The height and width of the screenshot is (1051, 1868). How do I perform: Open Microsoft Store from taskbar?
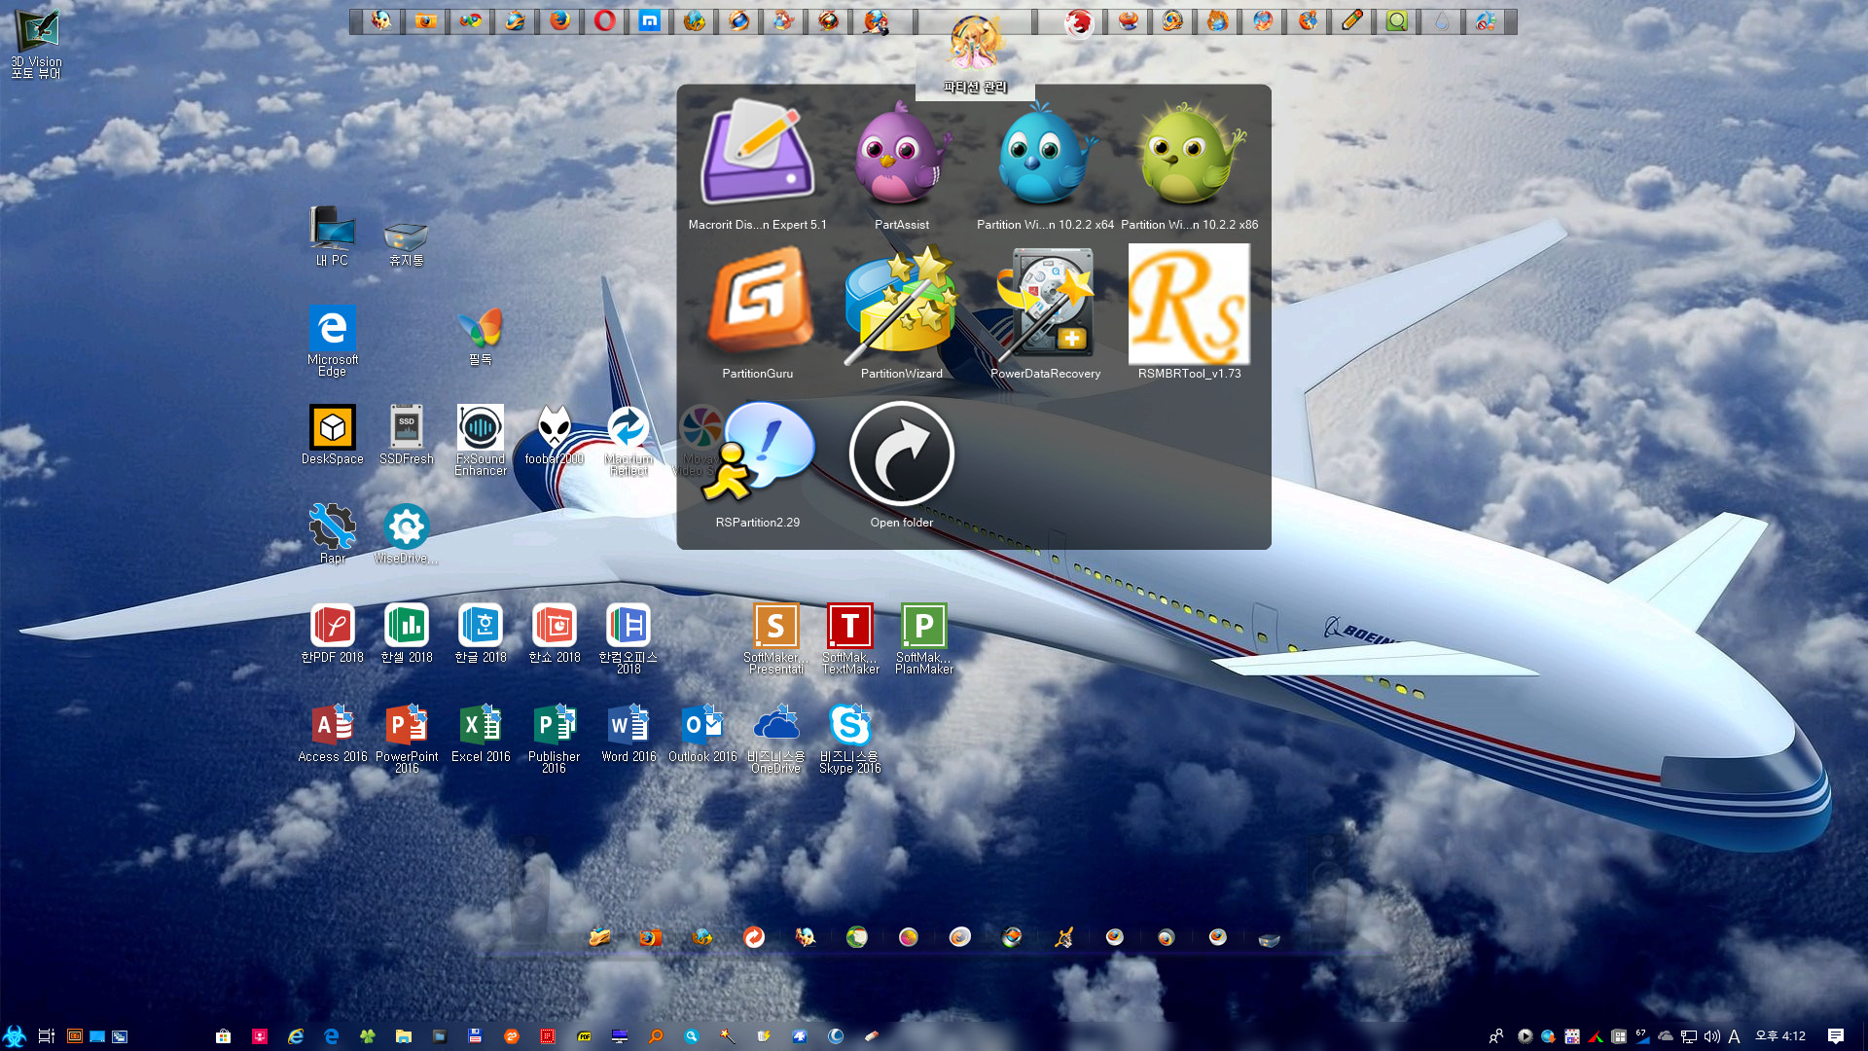coord(223,1036)
